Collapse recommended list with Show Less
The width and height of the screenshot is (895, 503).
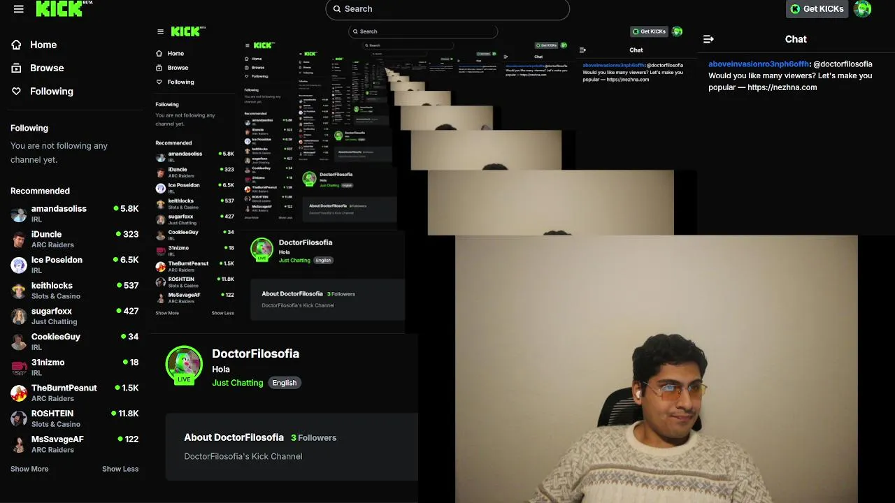click(120, 469)
